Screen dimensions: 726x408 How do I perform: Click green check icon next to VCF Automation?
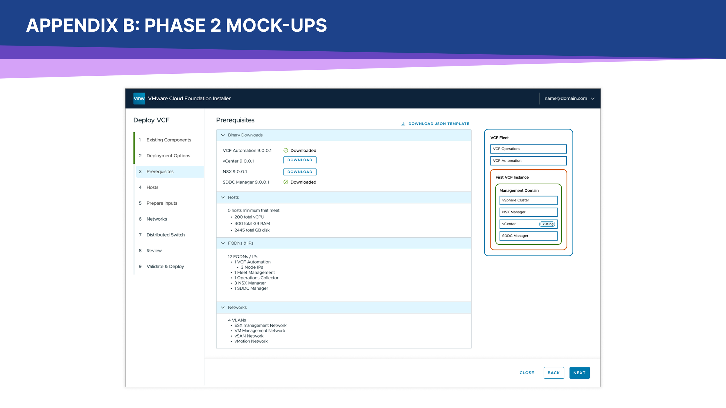[x=286, y=150]
